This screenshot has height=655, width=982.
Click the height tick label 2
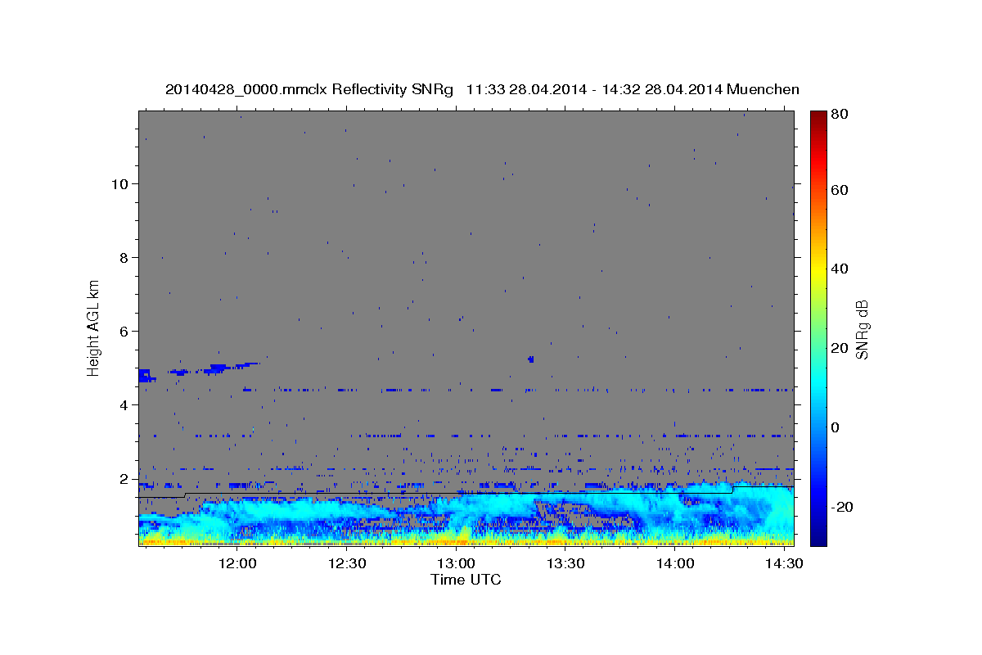click(124, 478)
